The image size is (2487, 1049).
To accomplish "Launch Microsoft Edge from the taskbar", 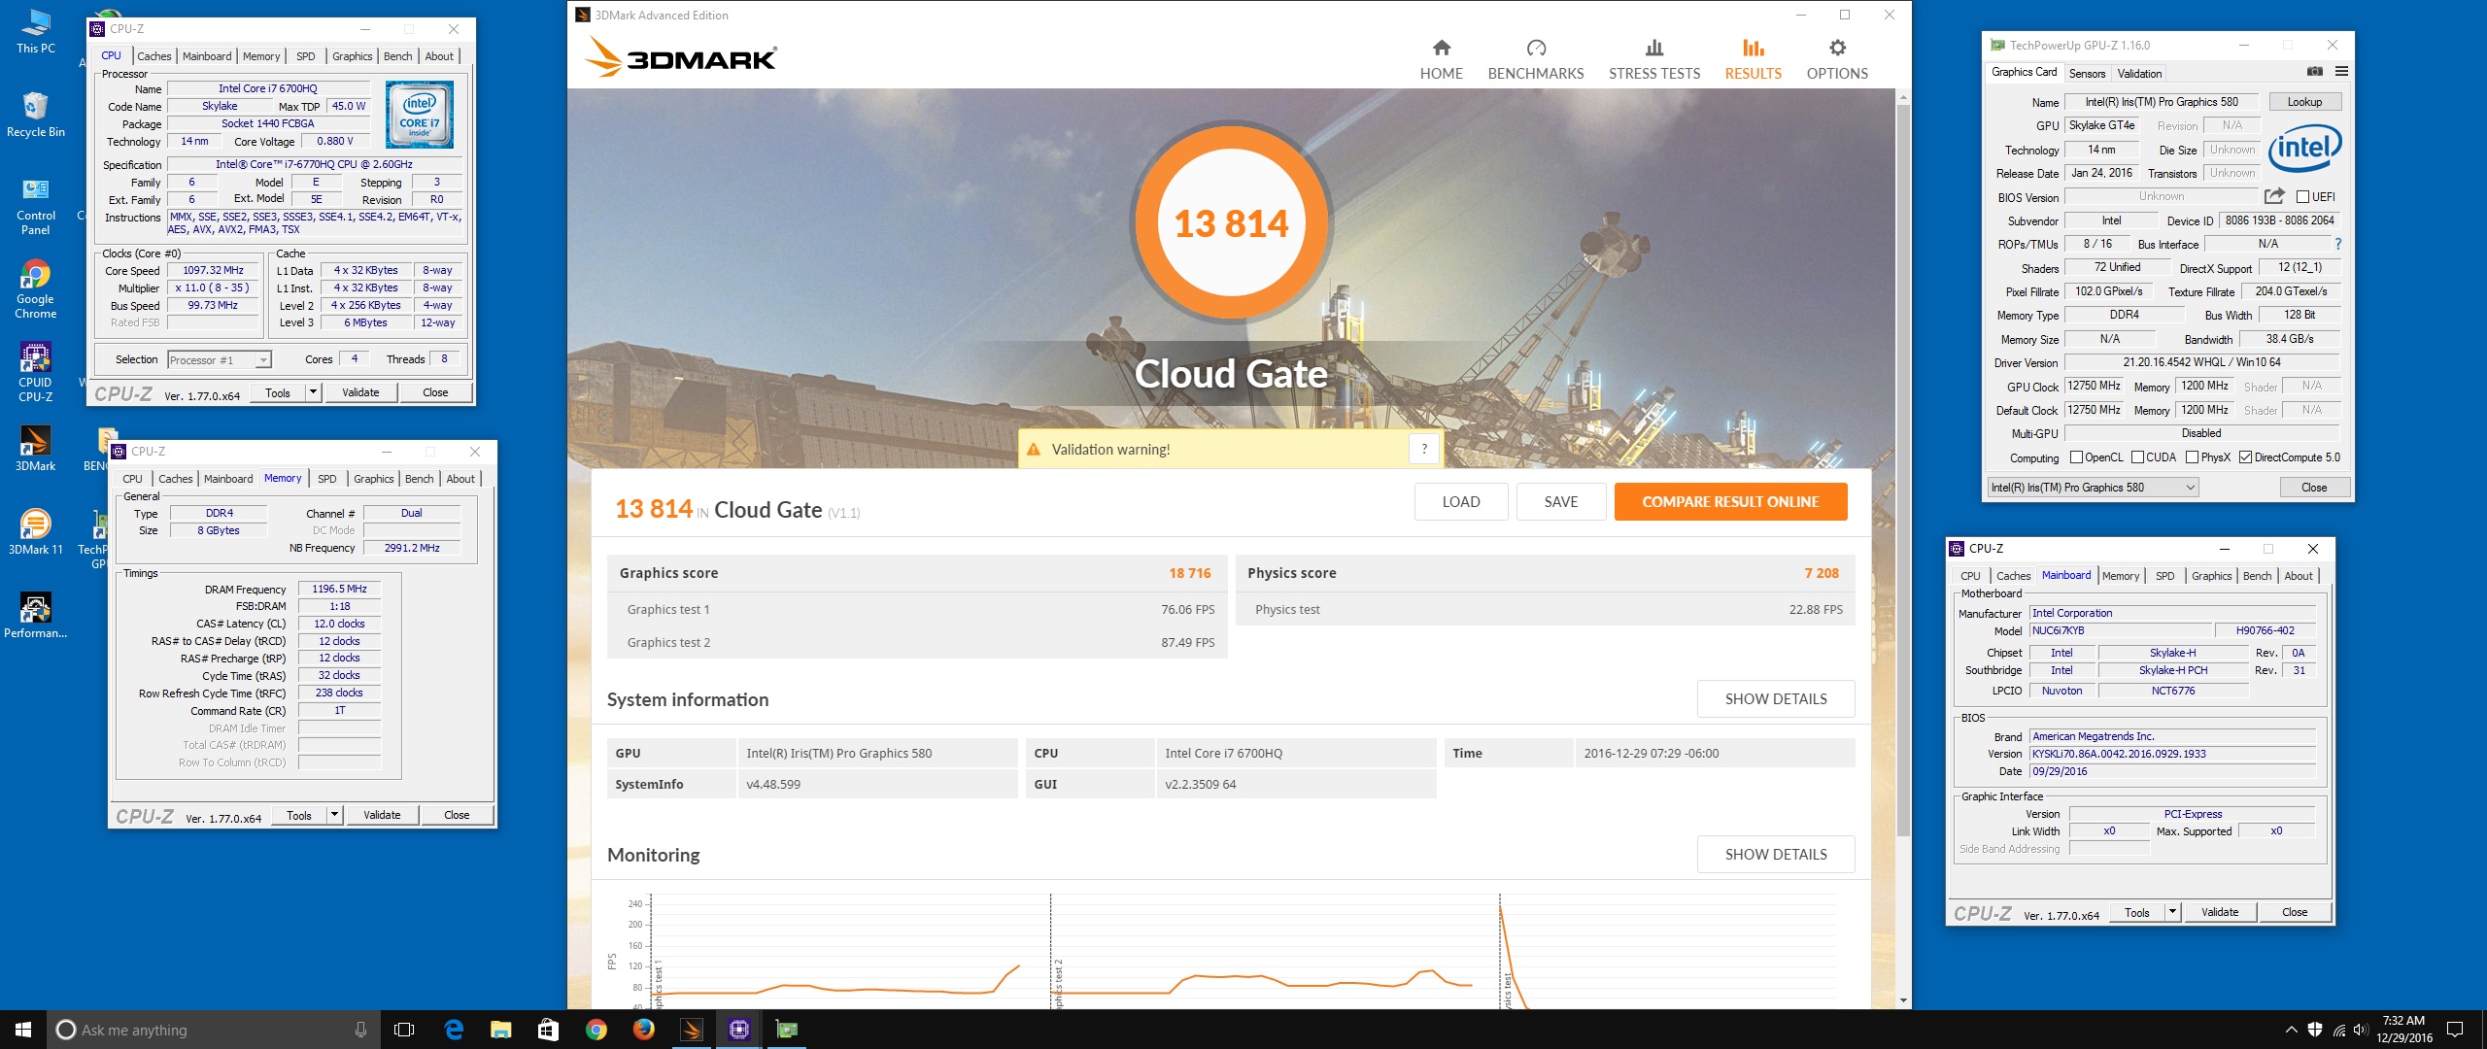I will 453,1030.
